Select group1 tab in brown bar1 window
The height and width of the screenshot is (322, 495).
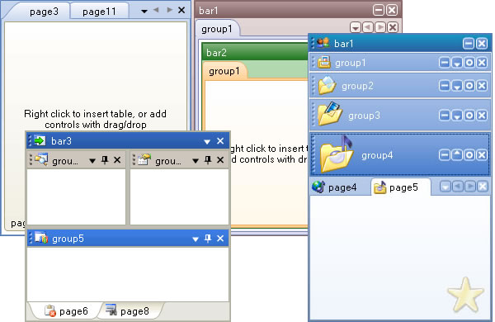click(217, 29)
